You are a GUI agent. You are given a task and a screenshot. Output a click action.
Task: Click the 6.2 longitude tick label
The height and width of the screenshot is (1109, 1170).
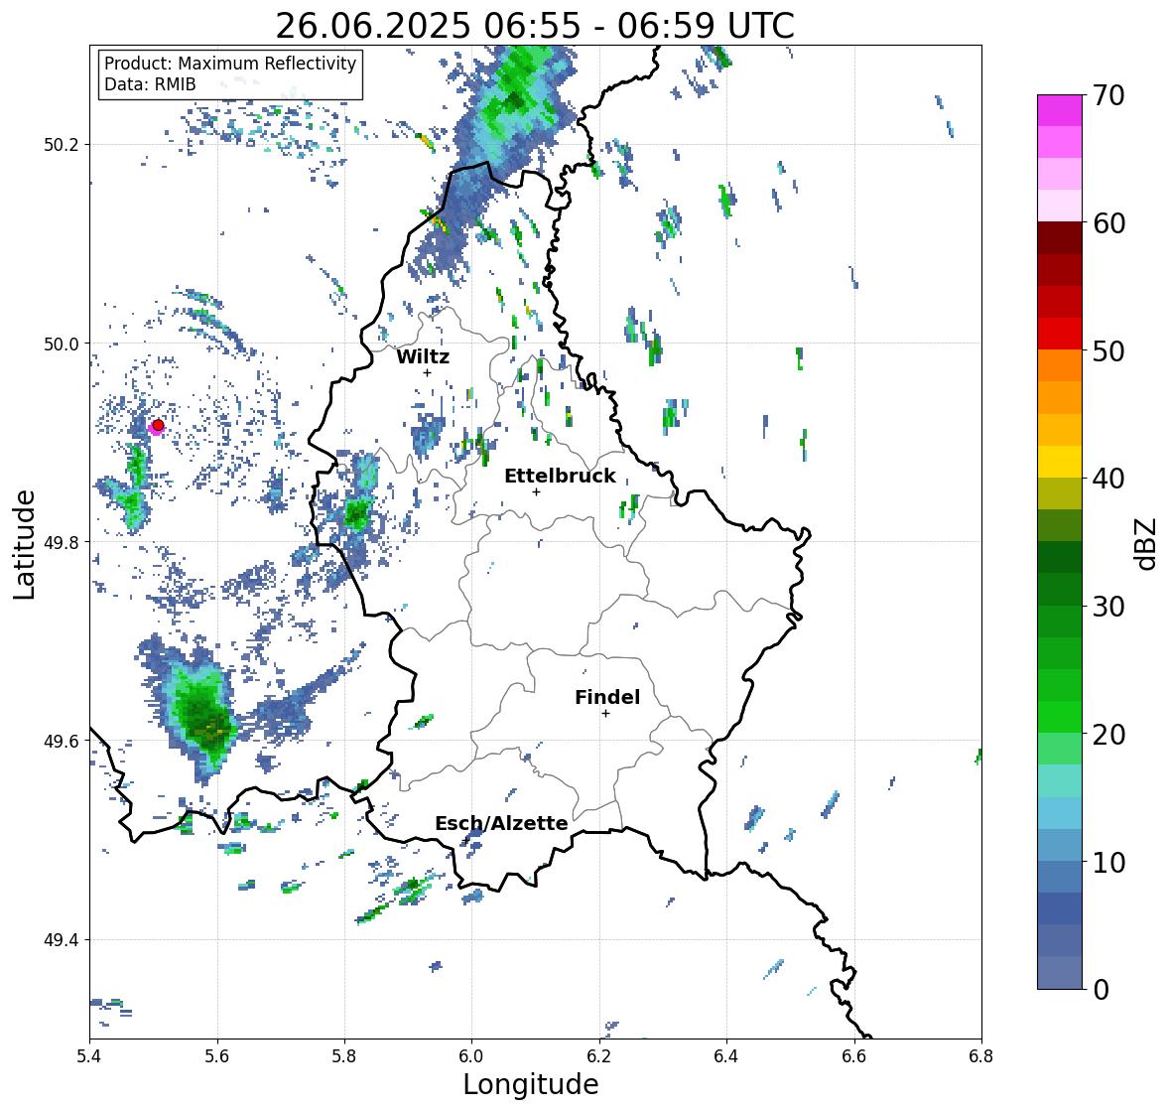pos(599,1055)
